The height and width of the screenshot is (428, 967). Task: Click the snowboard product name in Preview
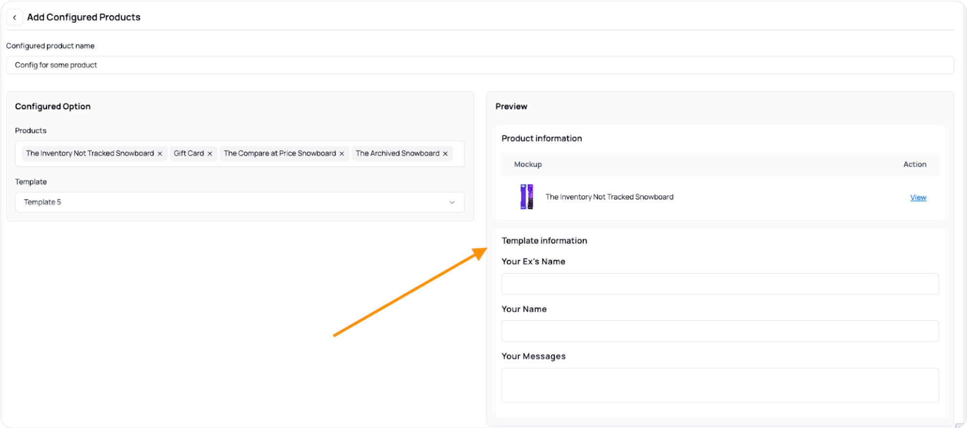click(609, 197)
